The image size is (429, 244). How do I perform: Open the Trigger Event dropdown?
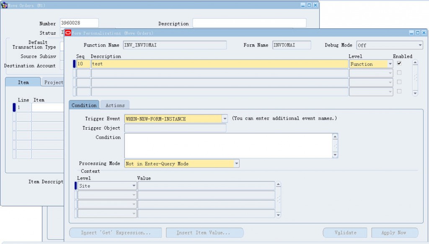pos(224,118)
